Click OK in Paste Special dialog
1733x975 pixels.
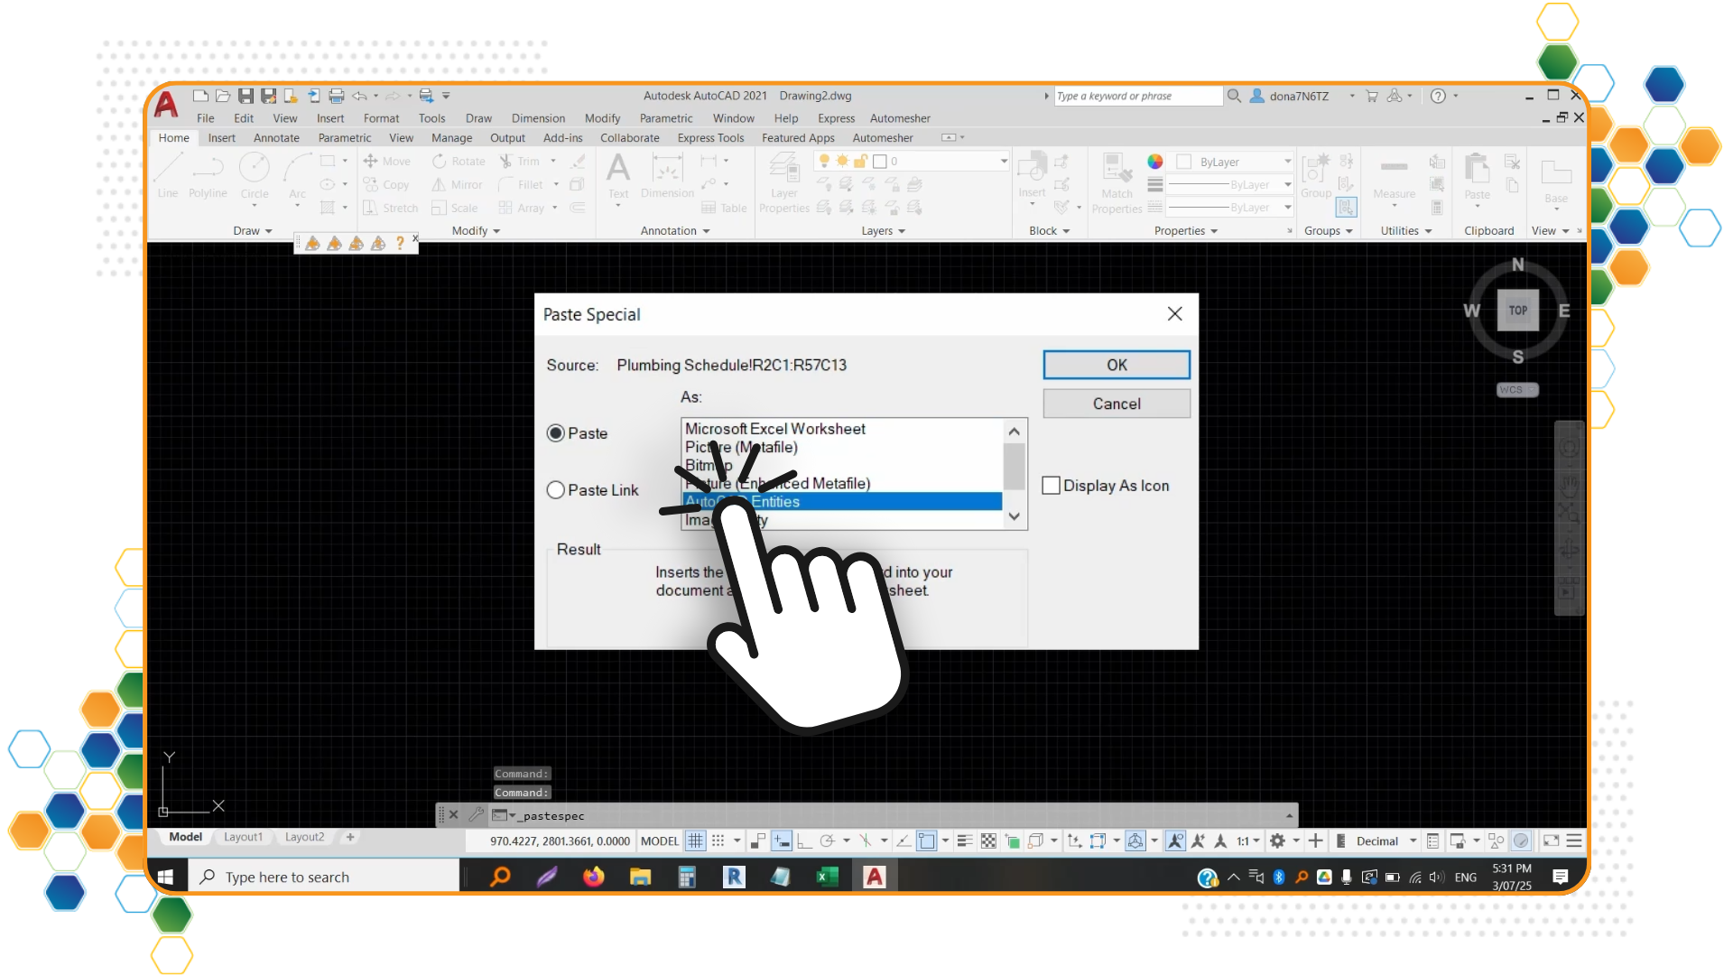pos(1117,365)
